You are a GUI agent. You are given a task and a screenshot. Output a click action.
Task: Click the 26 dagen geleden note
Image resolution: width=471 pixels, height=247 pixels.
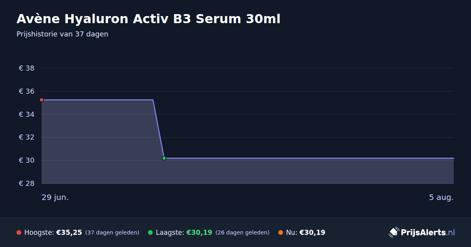coord(243,232)
